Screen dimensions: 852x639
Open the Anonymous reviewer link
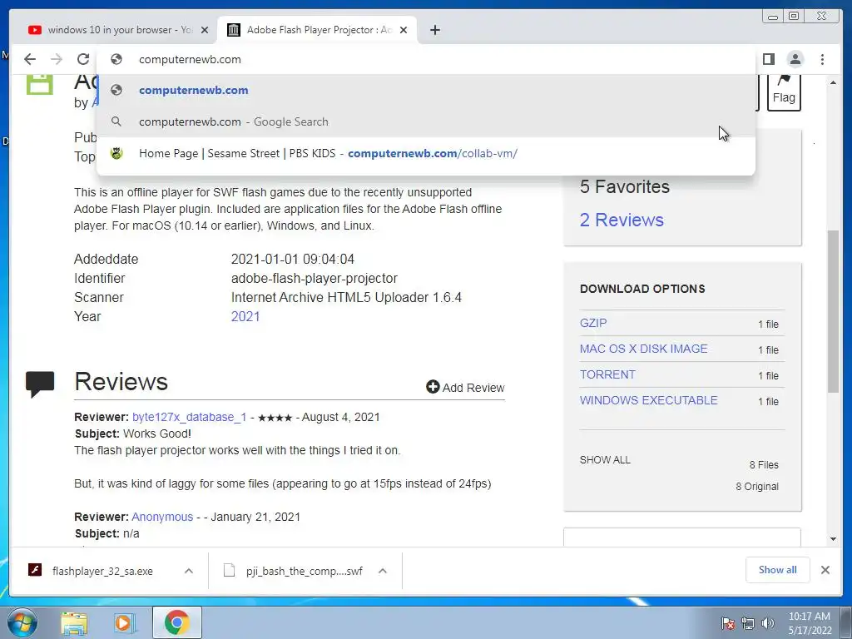[x=162, y=517]
